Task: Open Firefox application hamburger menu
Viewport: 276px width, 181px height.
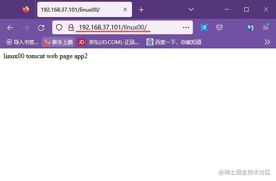Action: [266, 27]
